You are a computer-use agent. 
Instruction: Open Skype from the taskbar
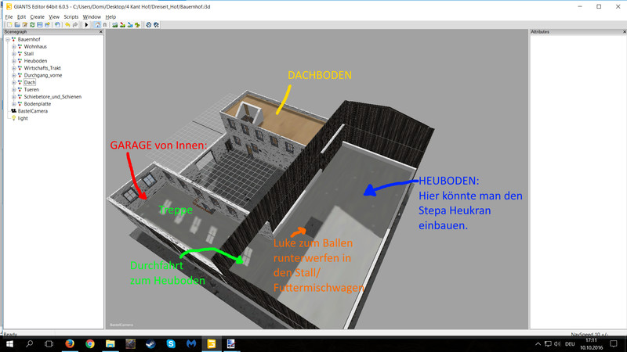(171, 344)
